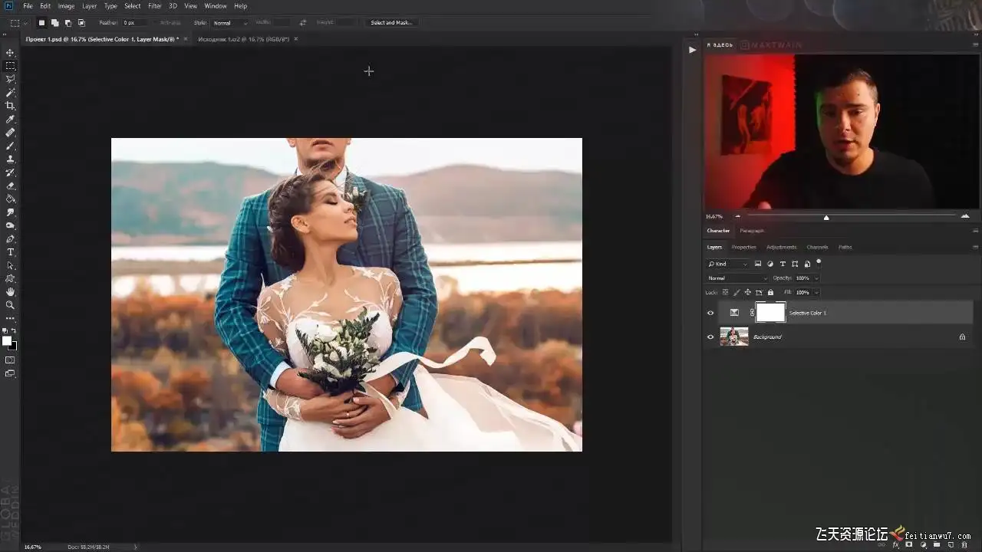Hide the Selective Color 1 layer

(x=710, y=313)
